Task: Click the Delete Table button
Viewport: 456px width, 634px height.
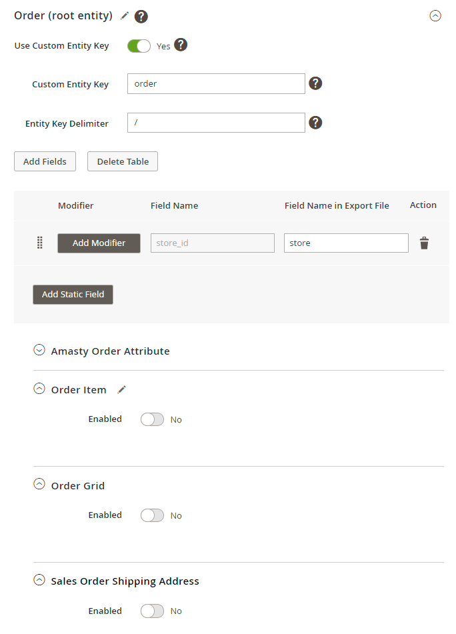Action: coord(123,161)
